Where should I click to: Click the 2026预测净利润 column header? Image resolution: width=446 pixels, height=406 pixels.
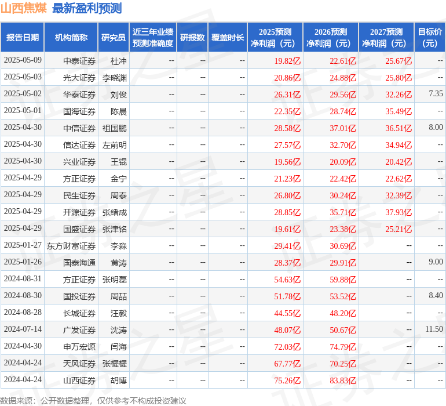click(x=331, y=38)
